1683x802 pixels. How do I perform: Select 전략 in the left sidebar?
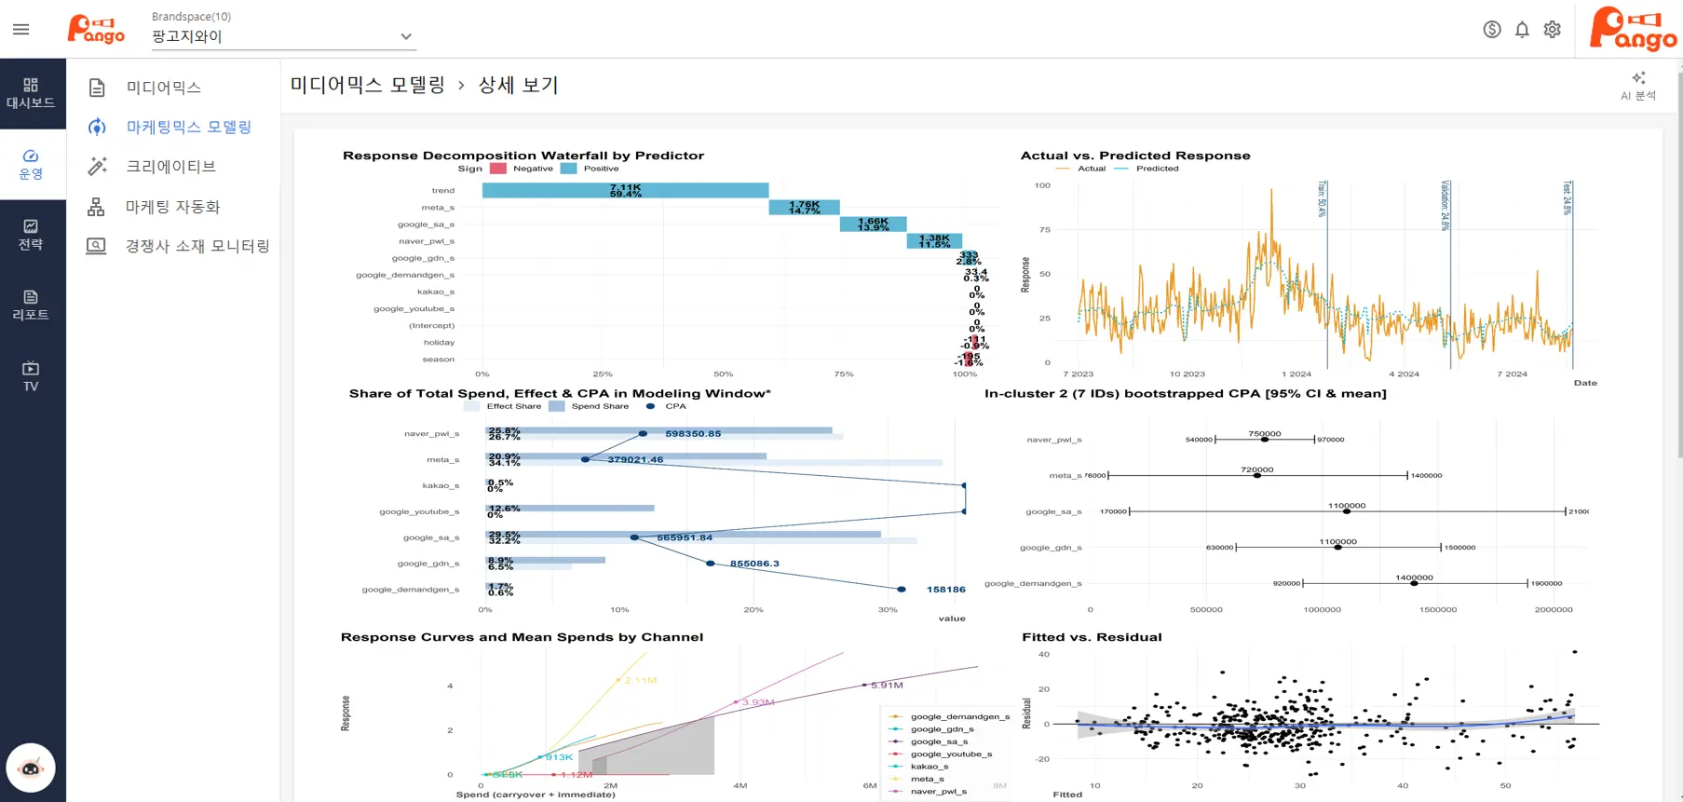32,235
